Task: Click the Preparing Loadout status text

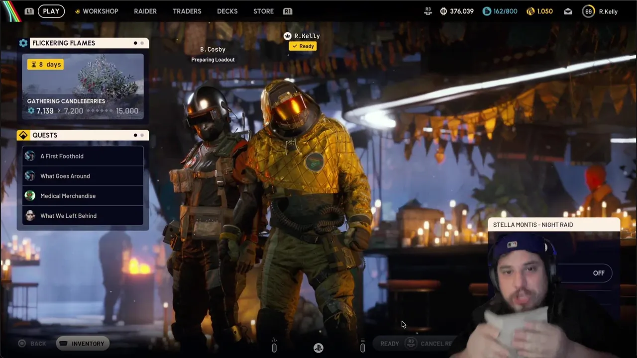Action: [213, 60]
